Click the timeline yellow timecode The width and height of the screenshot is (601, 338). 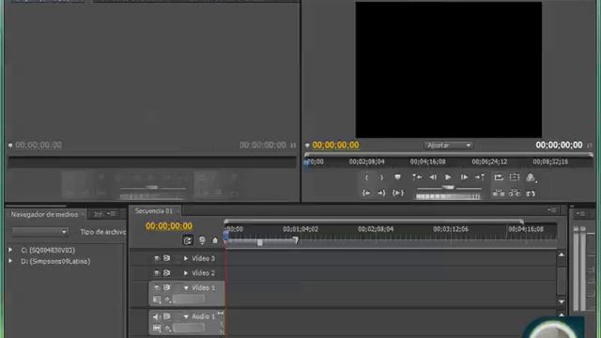point(169,226)
